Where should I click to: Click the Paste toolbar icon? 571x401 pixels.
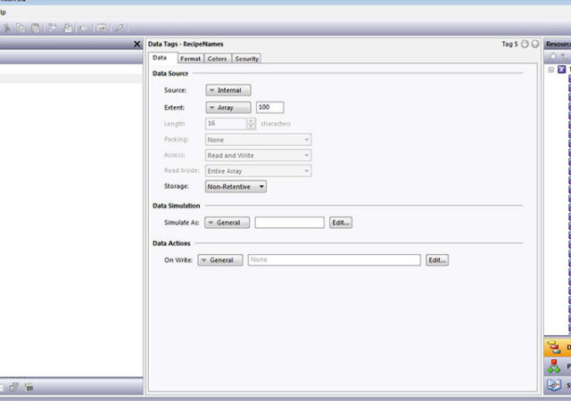tap(36, 28)
